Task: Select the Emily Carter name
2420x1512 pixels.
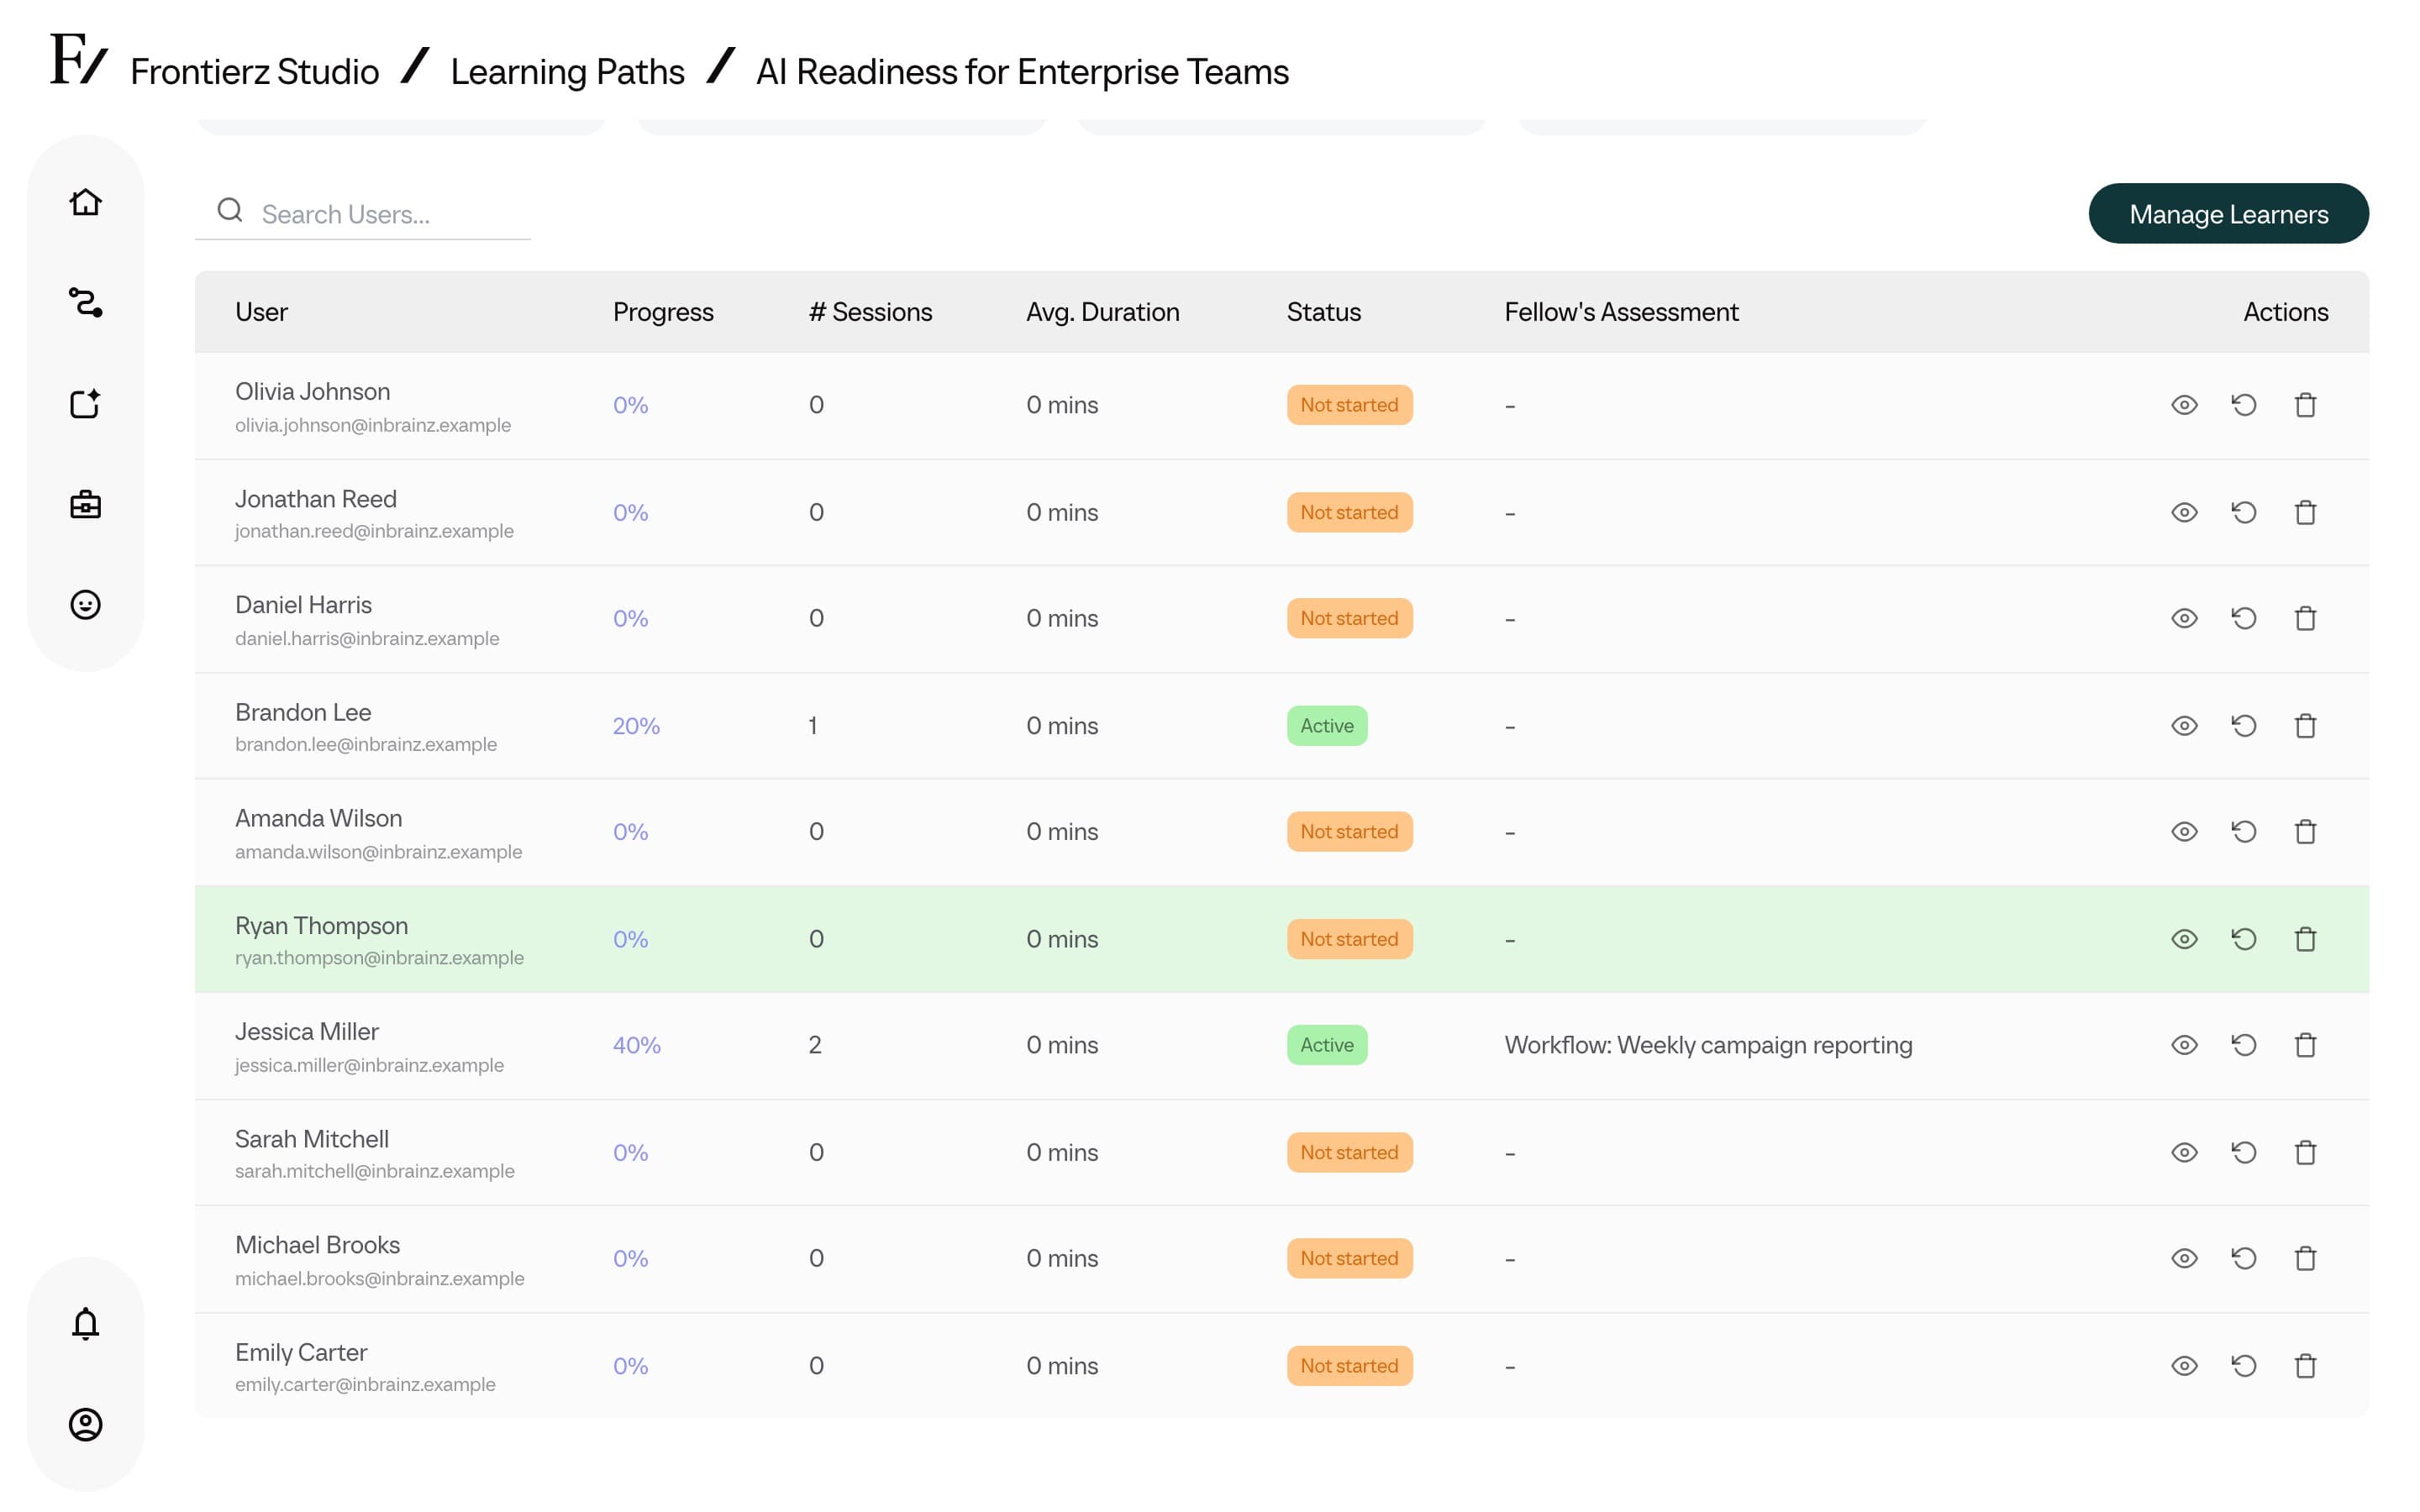Action: (301, 1352)
